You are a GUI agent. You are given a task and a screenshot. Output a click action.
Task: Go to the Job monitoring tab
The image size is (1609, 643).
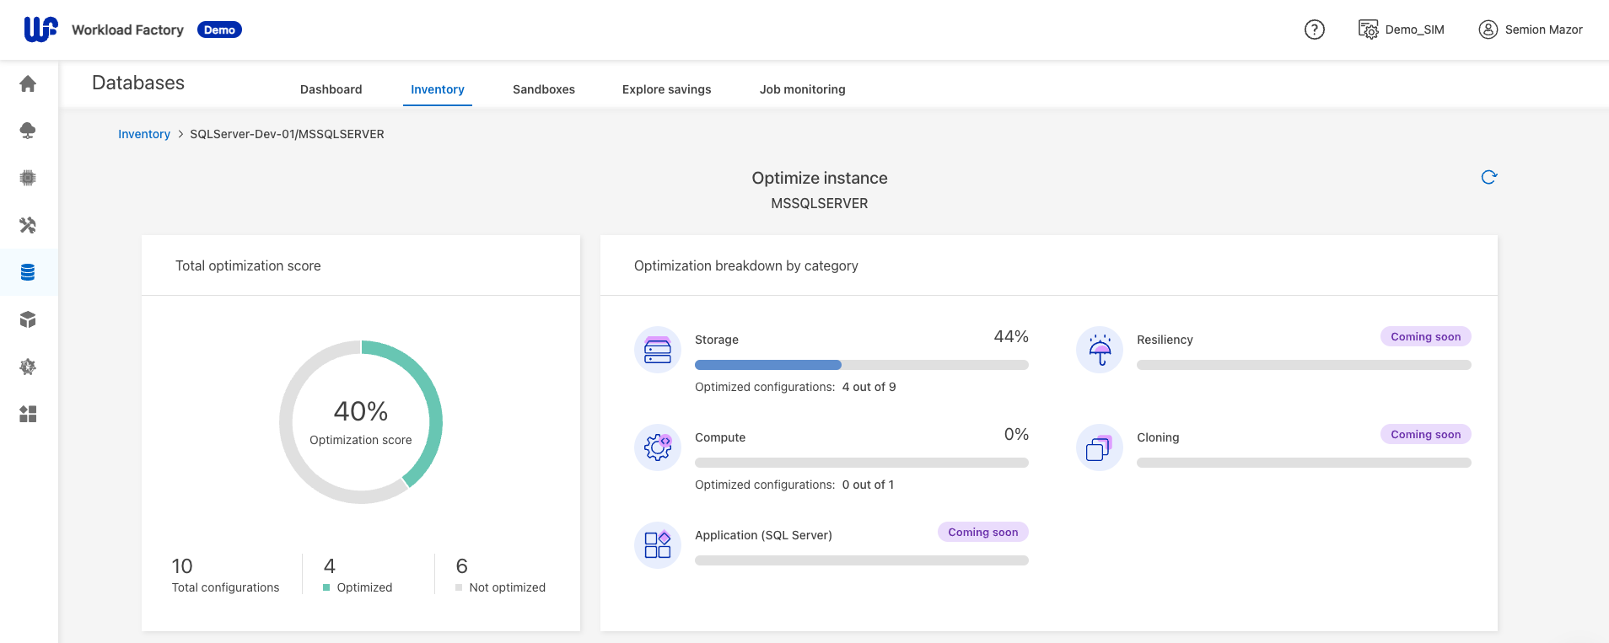(802, 89)
